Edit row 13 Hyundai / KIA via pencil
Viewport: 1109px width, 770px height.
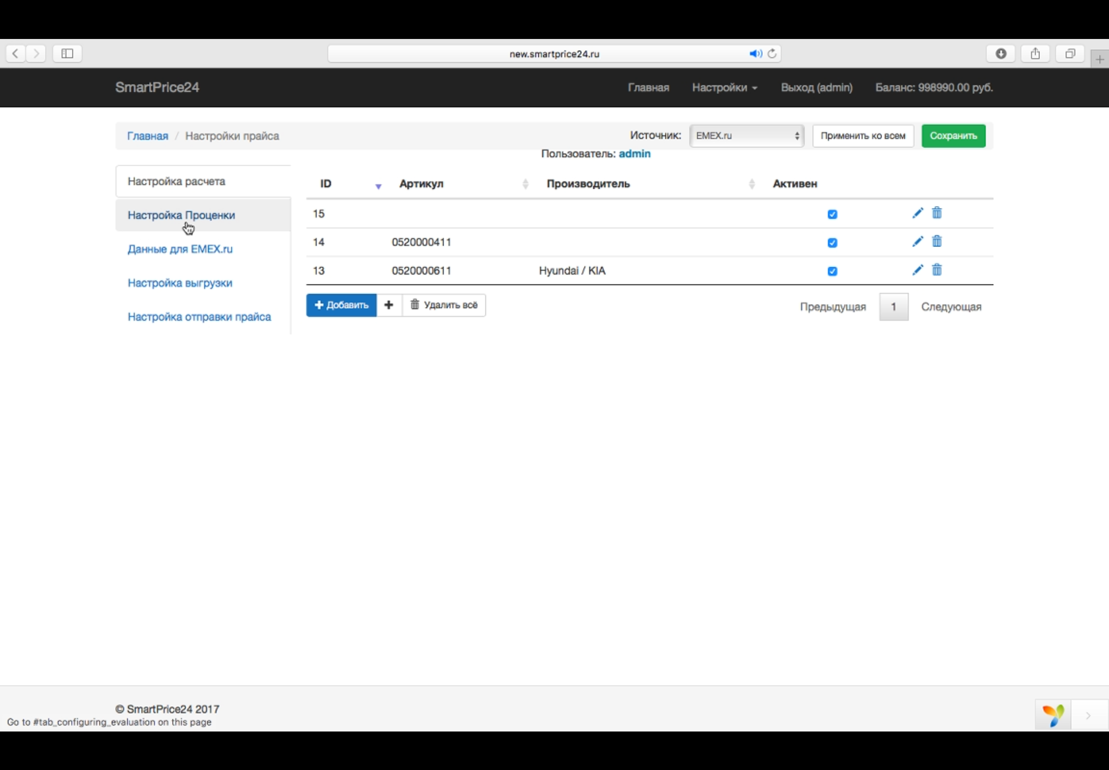tap(917, 270)
